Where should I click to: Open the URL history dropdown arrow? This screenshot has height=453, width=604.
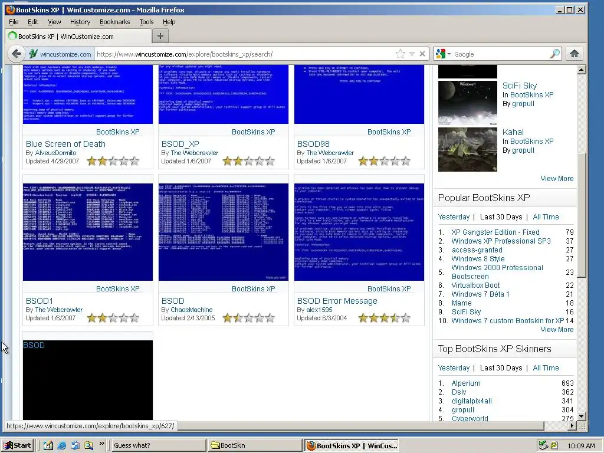(412, 54)
